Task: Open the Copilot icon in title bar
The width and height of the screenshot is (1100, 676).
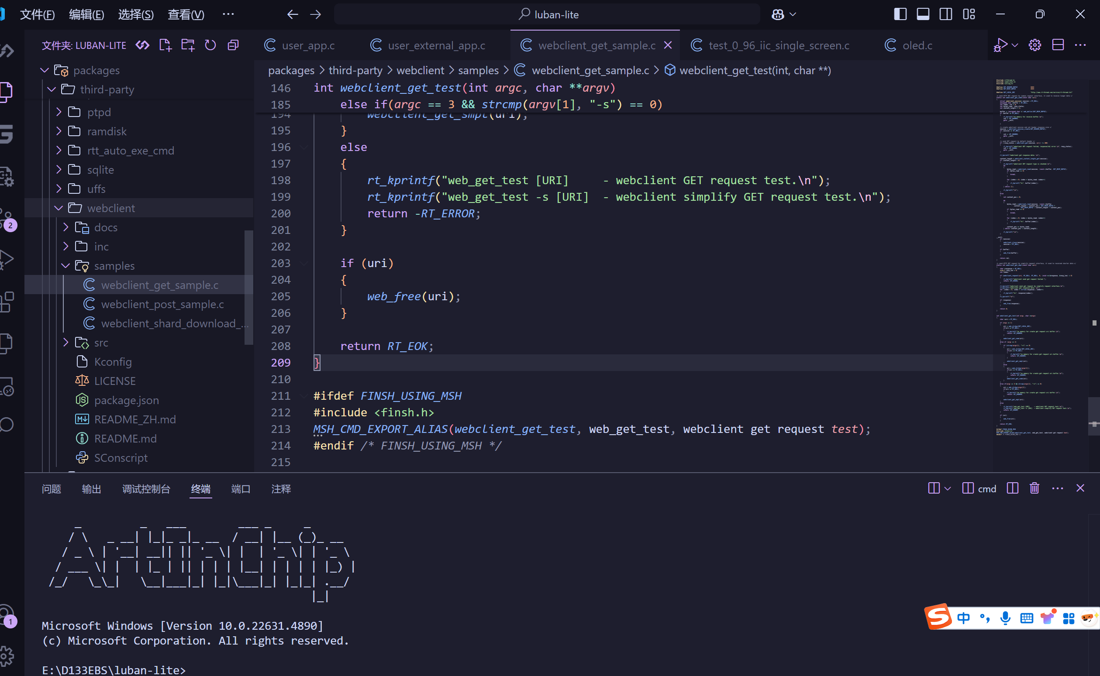Action: click(x=778, y=14)
